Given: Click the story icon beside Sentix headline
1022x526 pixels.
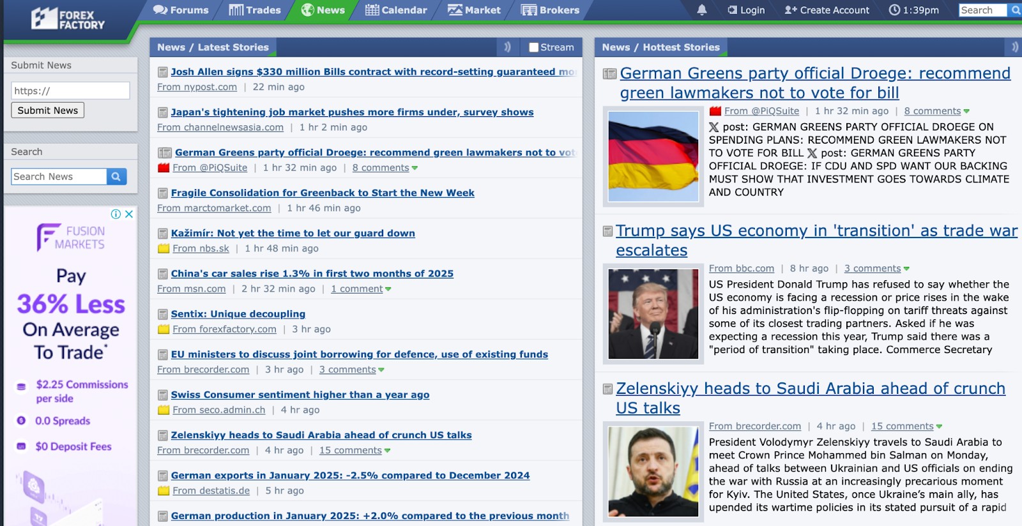Looking at the screenshot, I should coord(163,314).
